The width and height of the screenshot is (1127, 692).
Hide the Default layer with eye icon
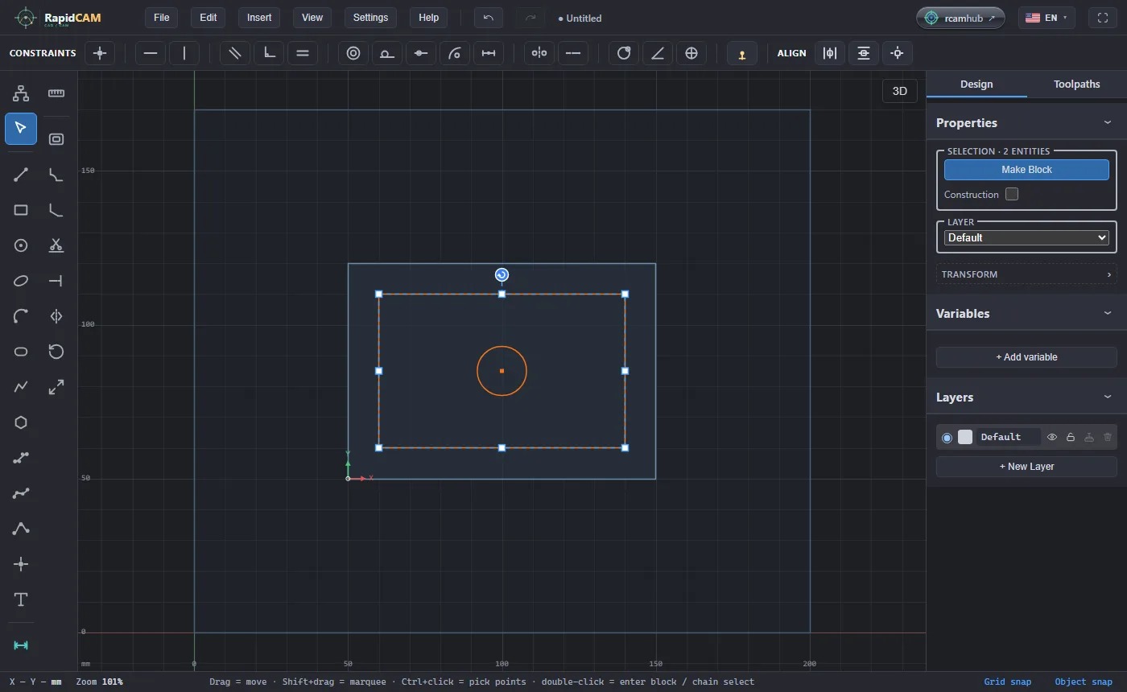pyautogui.click(x=1052, y=437)
